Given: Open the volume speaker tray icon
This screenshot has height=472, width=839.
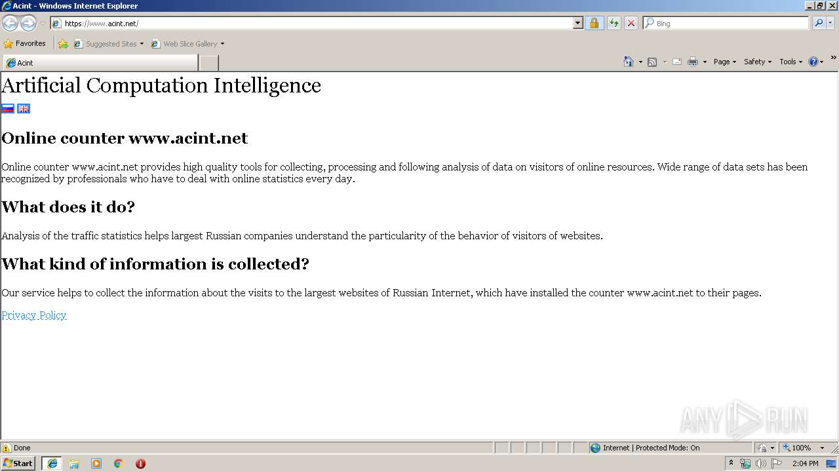Looking at the screenshot, I should click(x=760, y=463).
